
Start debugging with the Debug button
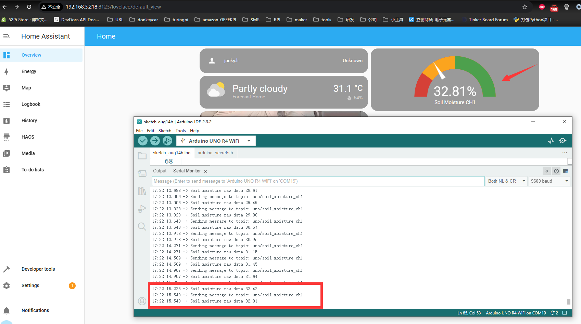pyautogui.click(x=167, y=141)
